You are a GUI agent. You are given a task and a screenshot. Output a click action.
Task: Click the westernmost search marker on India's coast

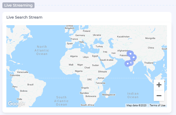click(x=127, y=64)
